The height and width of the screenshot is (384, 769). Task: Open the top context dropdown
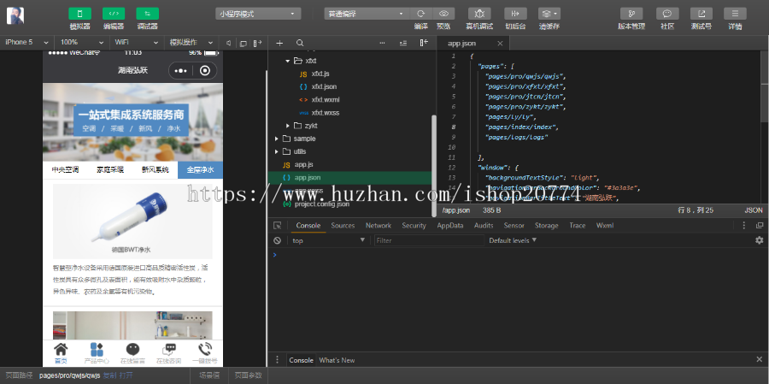(x=328, y=240)
